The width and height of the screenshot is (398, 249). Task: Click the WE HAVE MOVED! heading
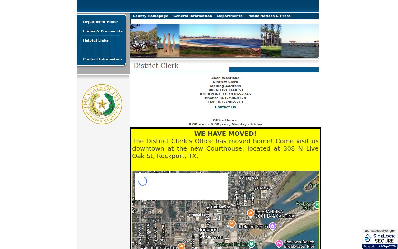225,134
